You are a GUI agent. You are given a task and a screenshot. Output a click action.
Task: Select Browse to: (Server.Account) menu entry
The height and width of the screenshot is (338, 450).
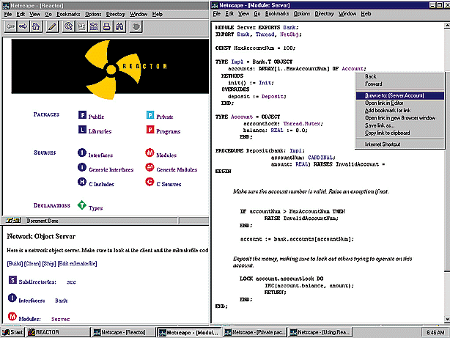pos(399,95)
